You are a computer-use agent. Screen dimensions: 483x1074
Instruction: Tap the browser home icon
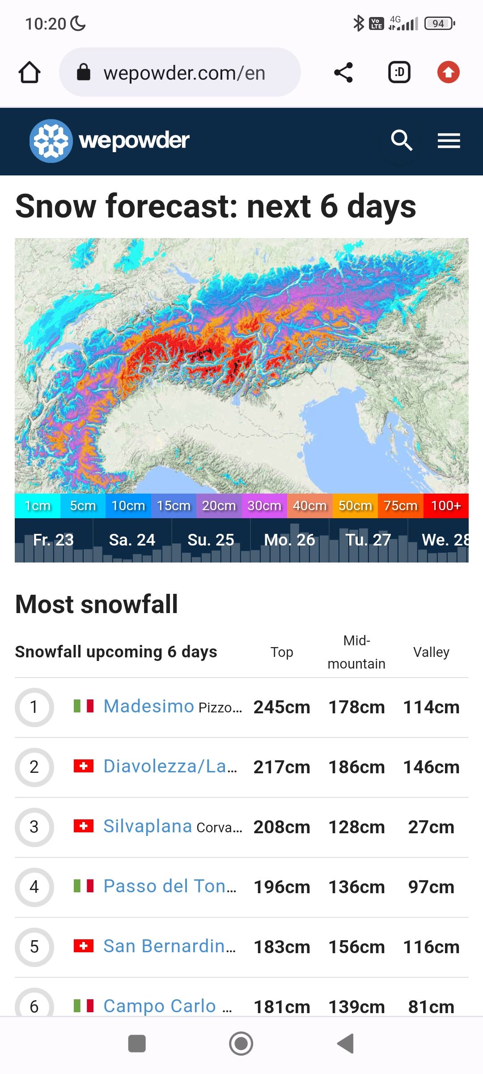pos(30,72)
